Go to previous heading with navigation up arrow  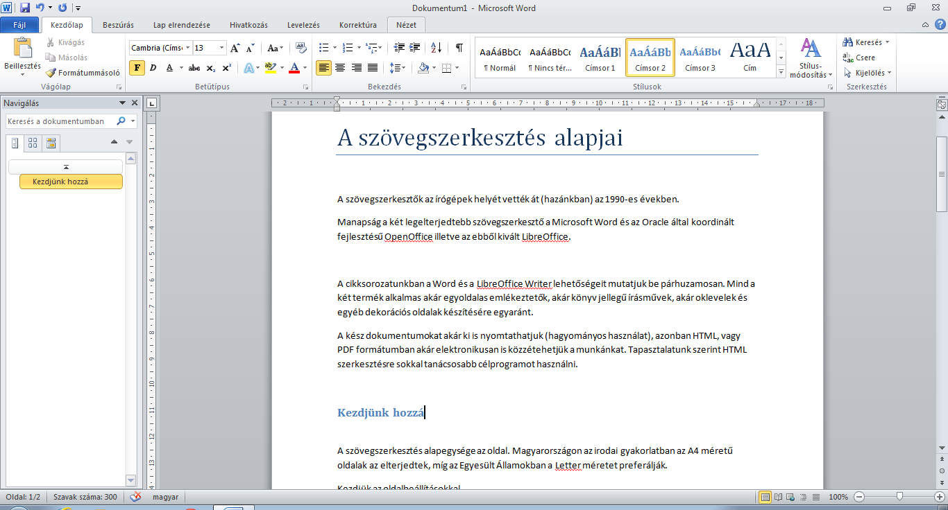115,142
